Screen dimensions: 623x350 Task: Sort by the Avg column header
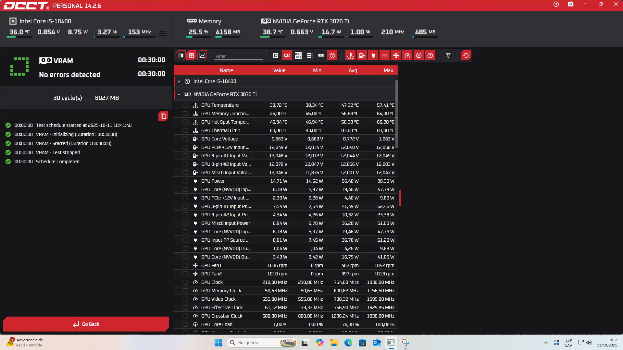353,70
